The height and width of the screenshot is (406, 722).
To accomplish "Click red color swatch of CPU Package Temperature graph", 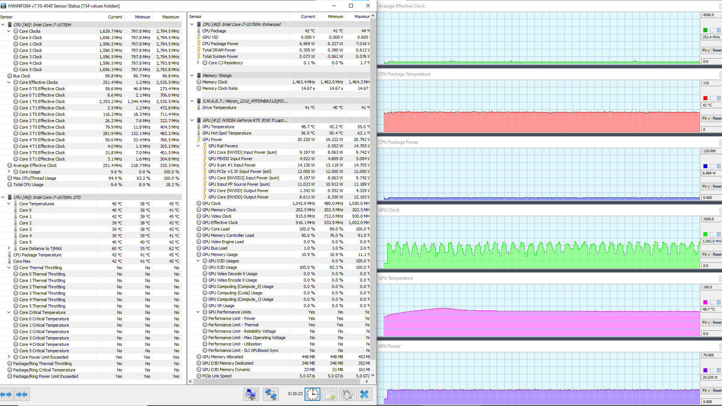I will [x=705, y=98].
